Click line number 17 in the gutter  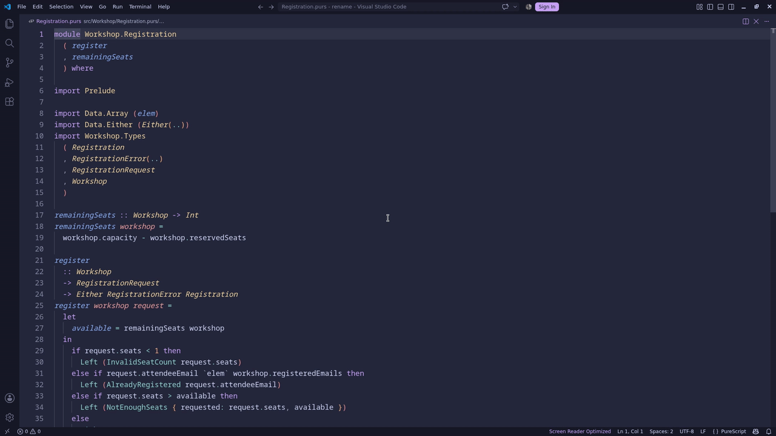(39, 215)
